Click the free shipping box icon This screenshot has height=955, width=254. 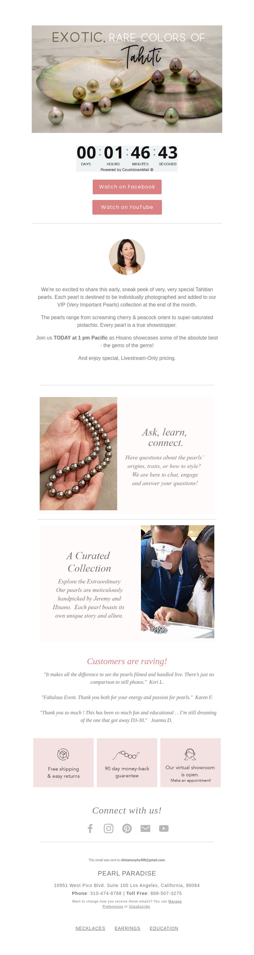click(x=63, y=754)
